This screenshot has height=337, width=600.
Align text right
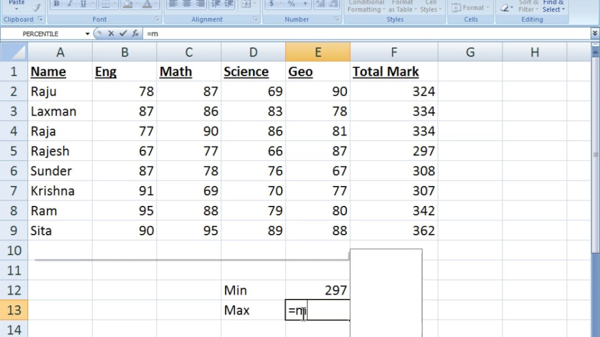[200, 4]
